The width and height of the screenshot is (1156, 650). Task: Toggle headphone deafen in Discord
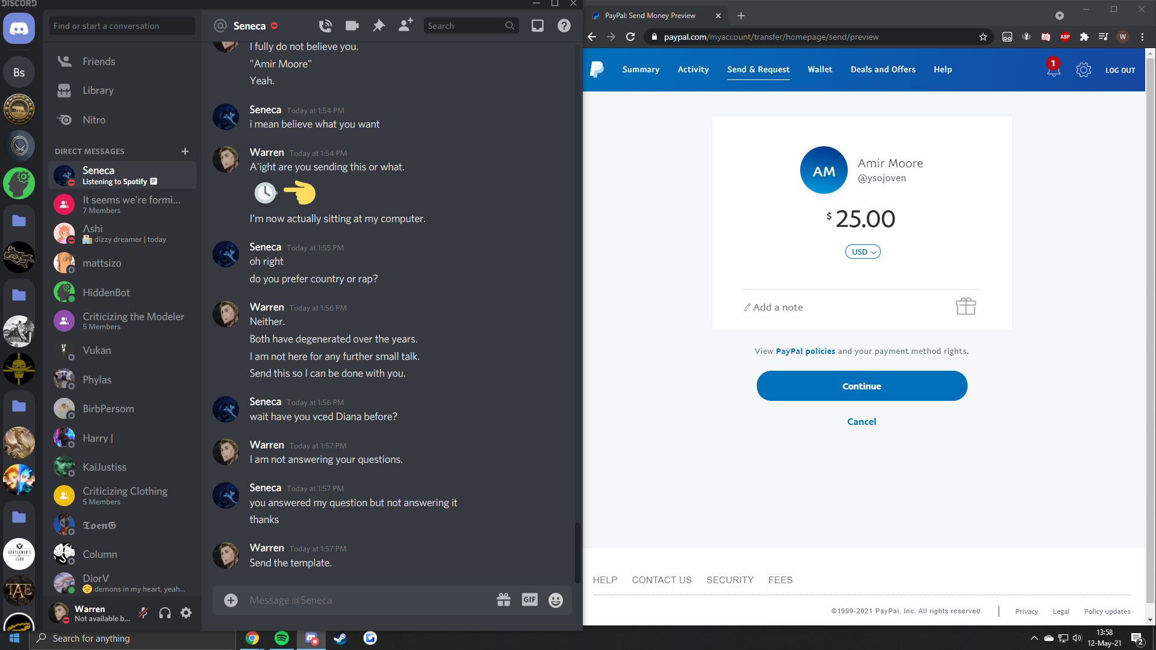165,613
